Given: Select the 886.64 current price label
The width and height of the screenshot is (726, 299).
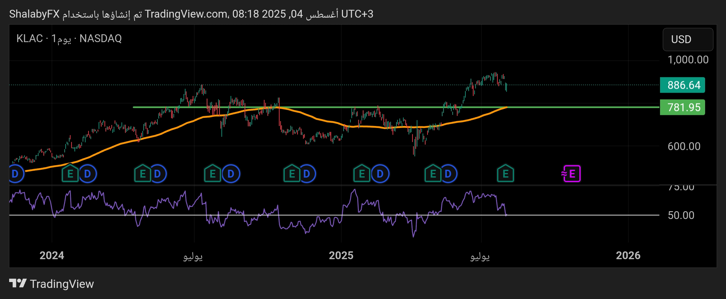Looking at the screenshot, I should [683, 85].
